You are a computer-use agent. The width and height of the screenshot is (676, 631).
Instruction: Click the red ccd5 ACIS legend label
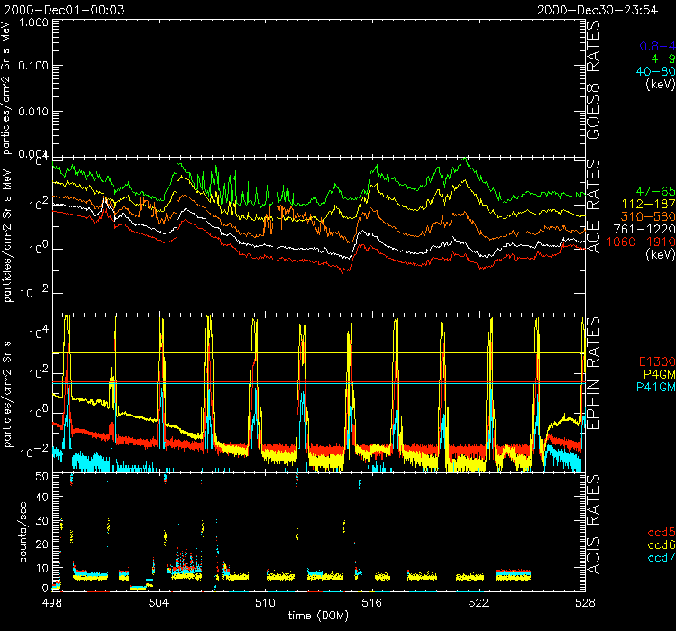click(x=660, y=534)
